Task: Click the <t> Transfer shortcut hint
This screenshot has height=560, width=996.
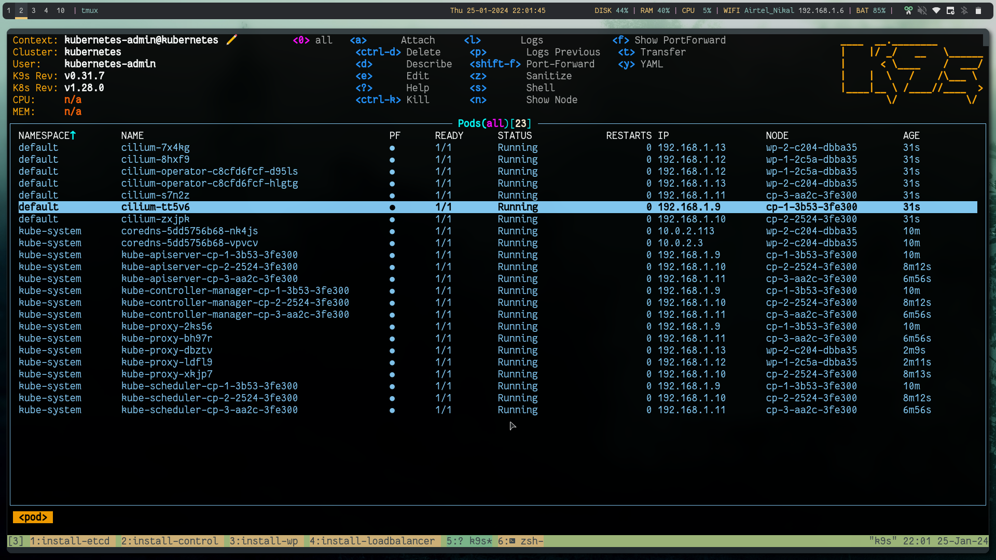Action: [652, 52]
